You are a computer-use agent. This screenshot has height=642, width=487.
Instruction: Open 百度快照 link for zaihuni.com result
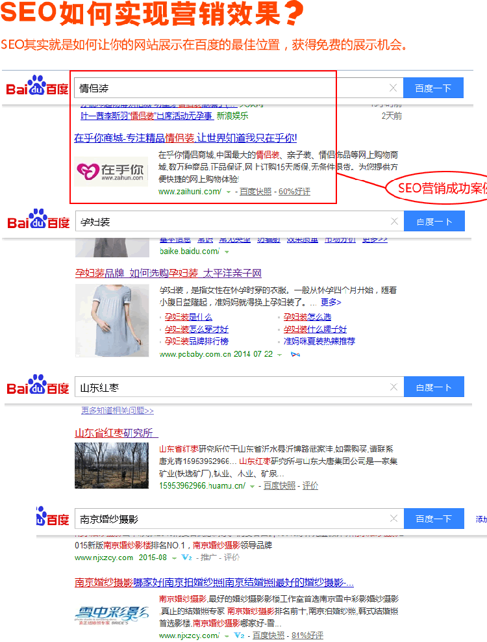click(255, 192)
